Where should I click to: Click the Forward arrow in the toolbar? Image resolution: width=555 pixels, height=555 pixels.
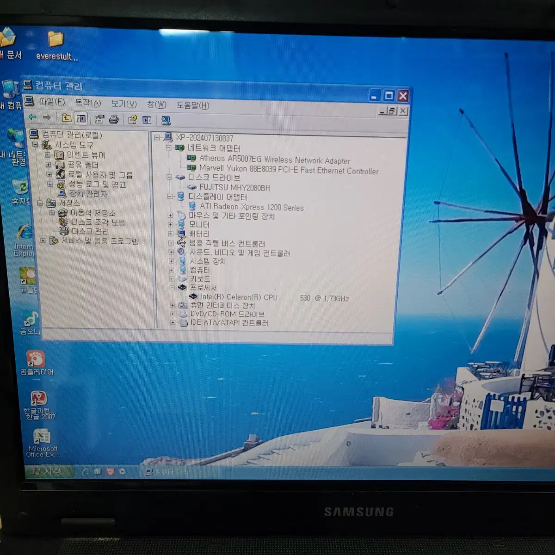(47, 117)
